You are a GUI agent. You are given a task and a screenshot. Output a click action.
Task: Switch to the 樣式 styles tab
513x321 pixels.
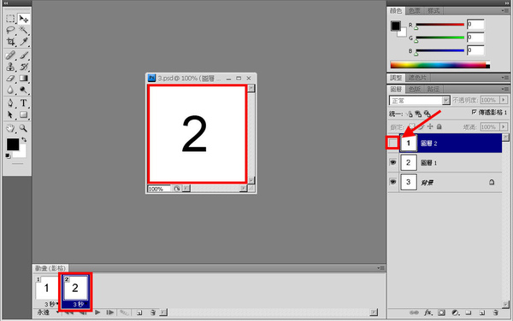tap(433, 11)
